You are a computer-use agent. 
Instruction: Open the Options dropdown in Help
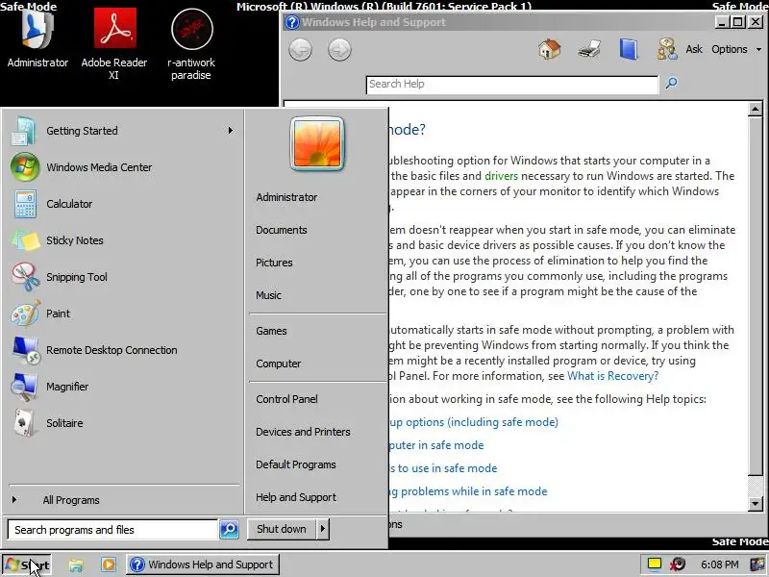pos(736,50)
